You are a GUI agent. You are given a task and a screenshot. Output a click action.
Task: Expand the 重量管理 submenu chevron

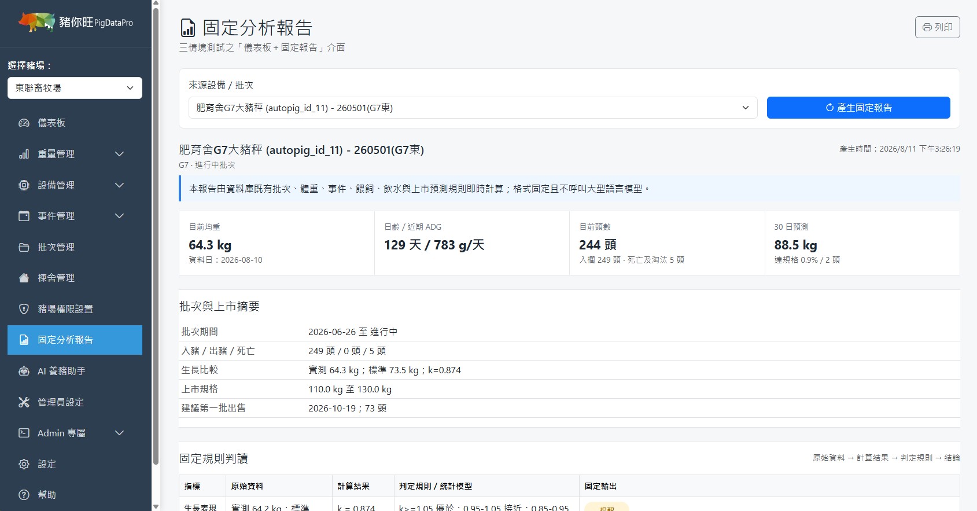pyautogui.click(x=119, y=154)
